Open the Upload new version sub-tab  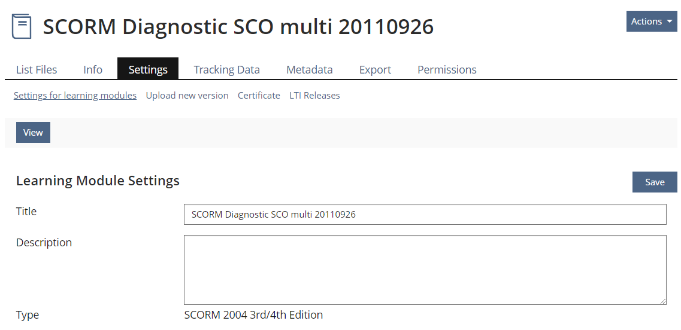click(187, 96)
